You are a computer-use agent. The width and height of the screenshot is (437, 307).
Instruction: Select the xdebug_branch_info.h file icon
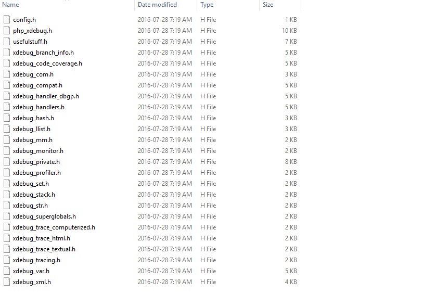click(7, 53)
